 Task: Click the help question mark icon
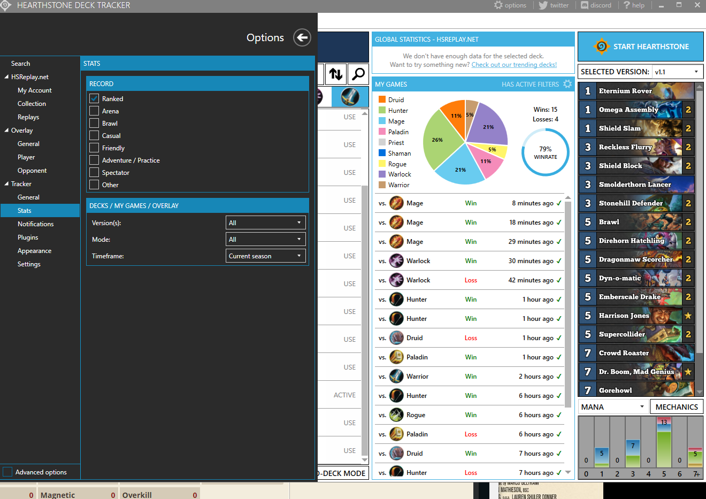[x=626, y=5]
